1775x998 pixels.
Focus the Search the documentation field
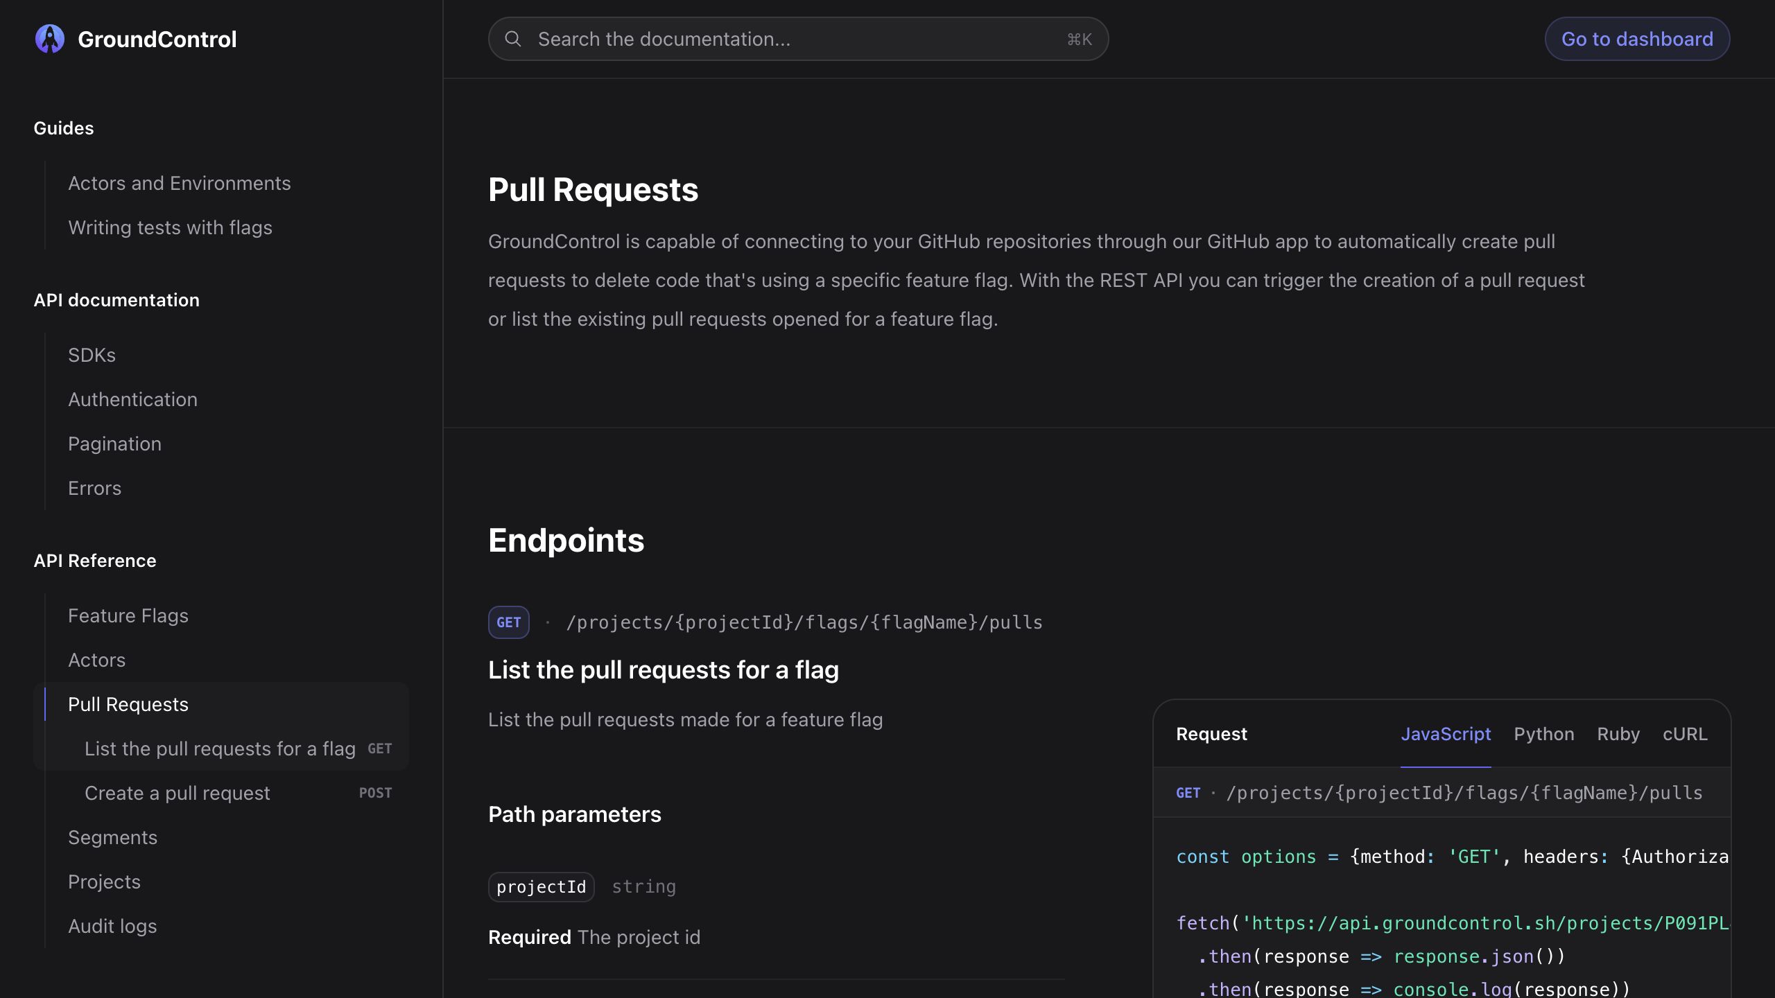pos(798,39)
